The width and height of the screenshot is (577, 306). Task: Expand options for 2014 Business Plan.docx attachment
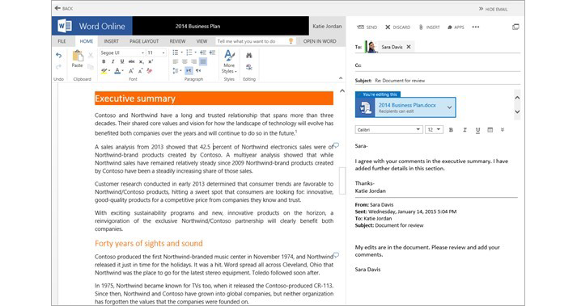(x=449, y=107)
